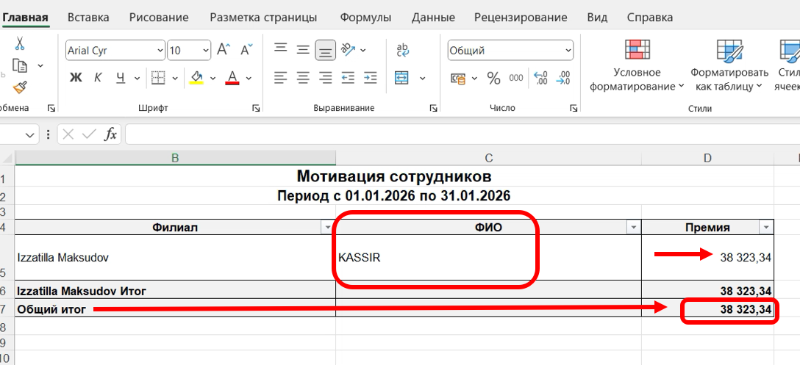Click the text orientation icon
Image resolution: width=800 pixels, height=365 pixels.
coord(348,49)
